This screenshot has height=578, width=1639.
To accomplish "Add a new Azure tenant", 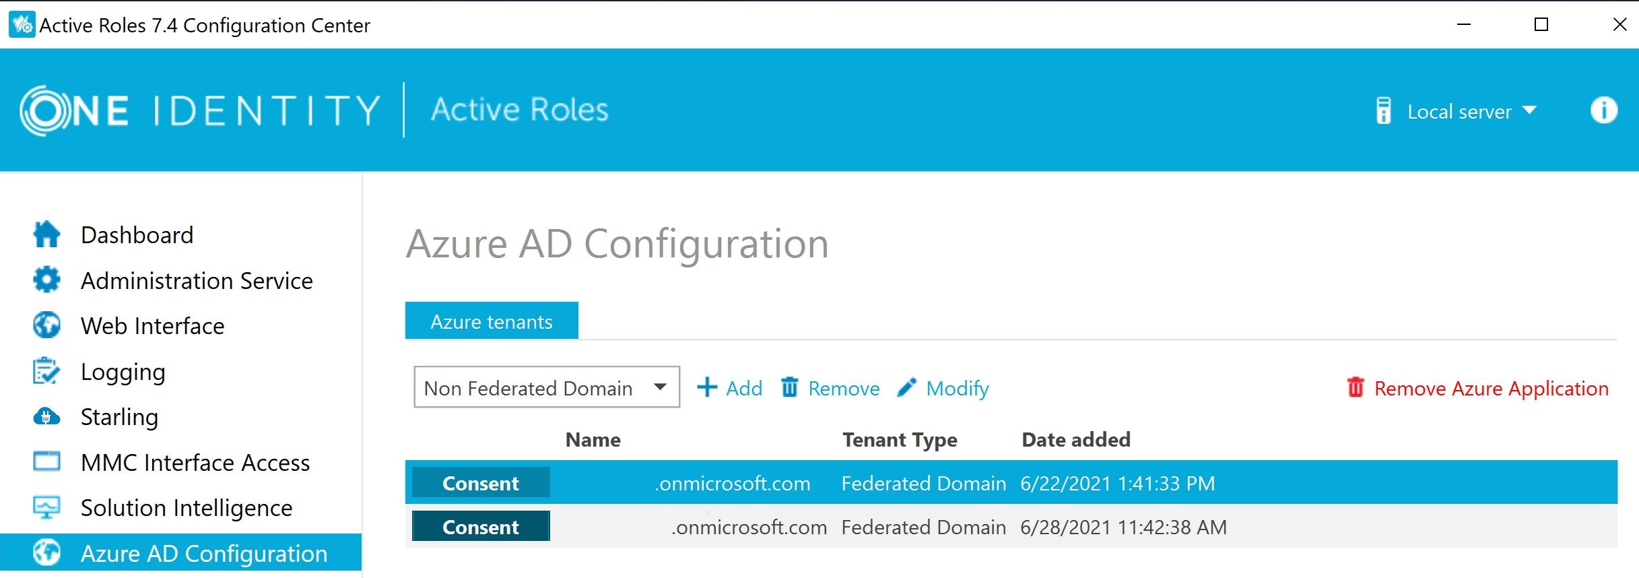I will pyautogui.click(x=729, y=388).
